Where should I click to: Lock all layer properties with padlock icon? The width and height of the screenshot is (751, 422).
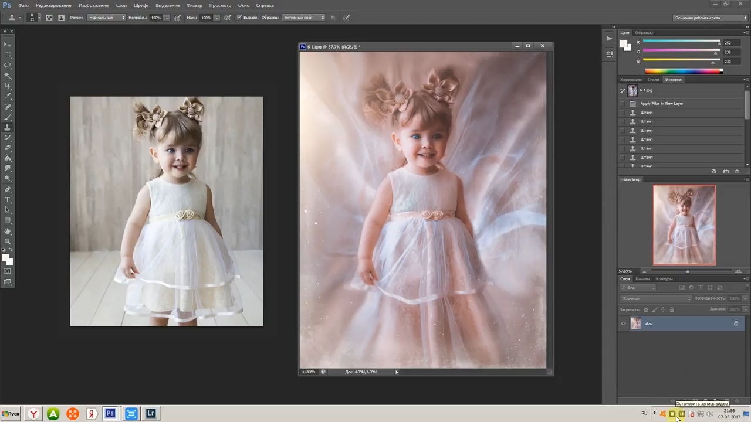pos(672,309)
